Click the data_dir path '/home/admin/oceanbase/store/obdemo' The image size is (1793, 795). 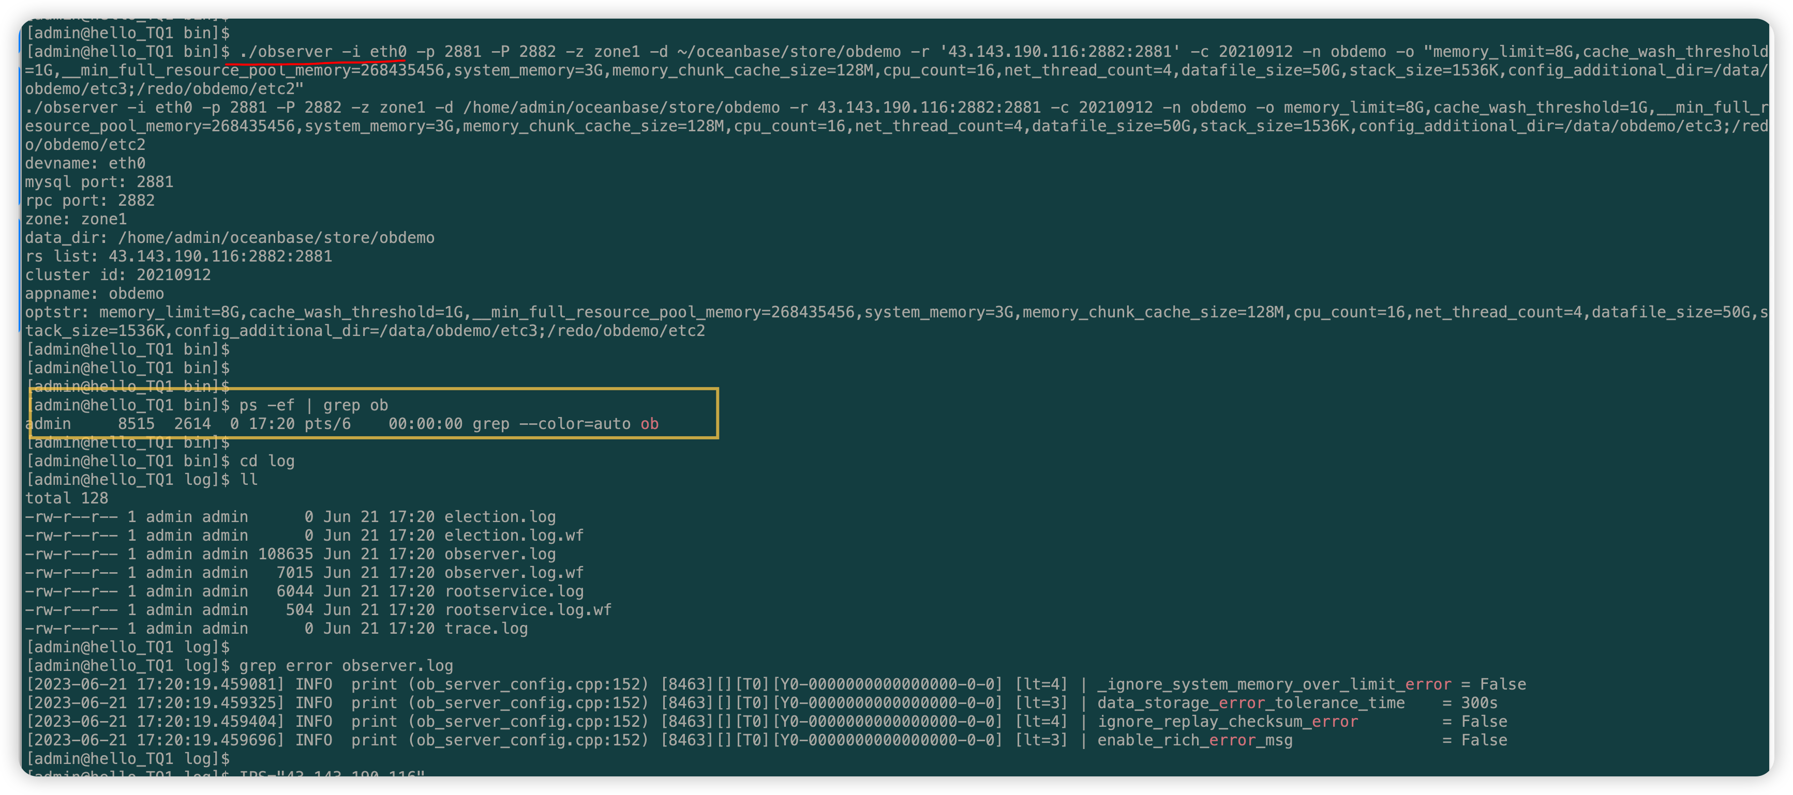[276, 238]
